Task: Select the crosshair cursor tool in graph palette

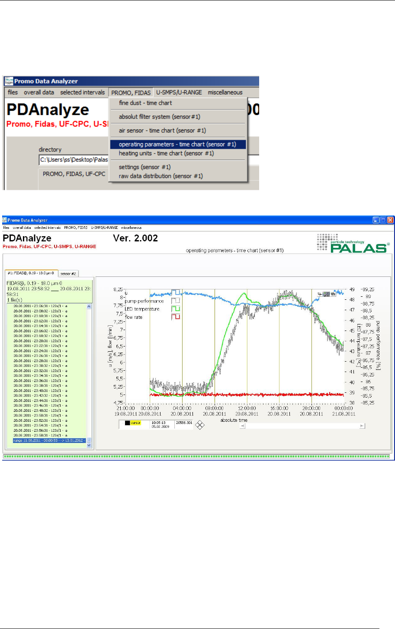Action: click(320, 294)
